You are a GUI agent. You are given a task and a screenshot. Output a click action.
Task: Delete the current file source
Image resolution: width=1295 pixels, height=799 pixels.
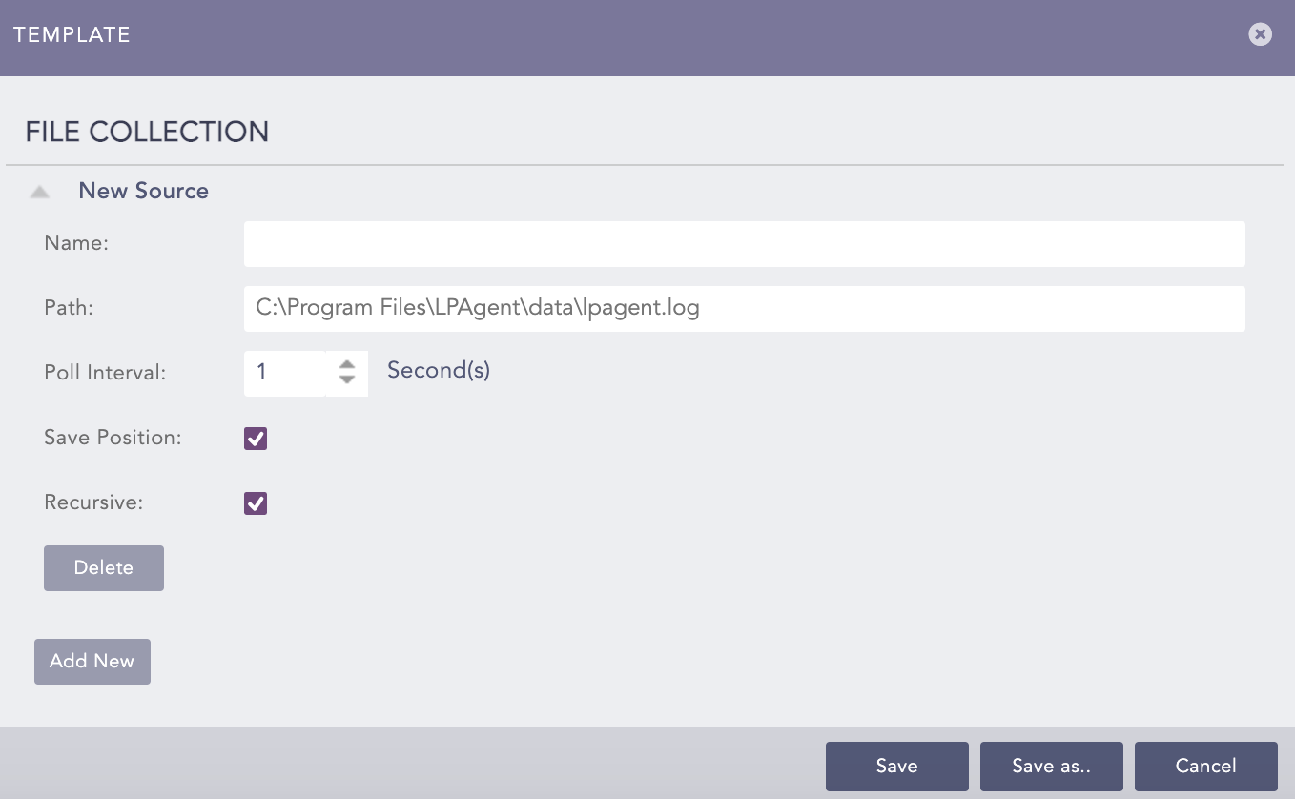coord(104,568)
